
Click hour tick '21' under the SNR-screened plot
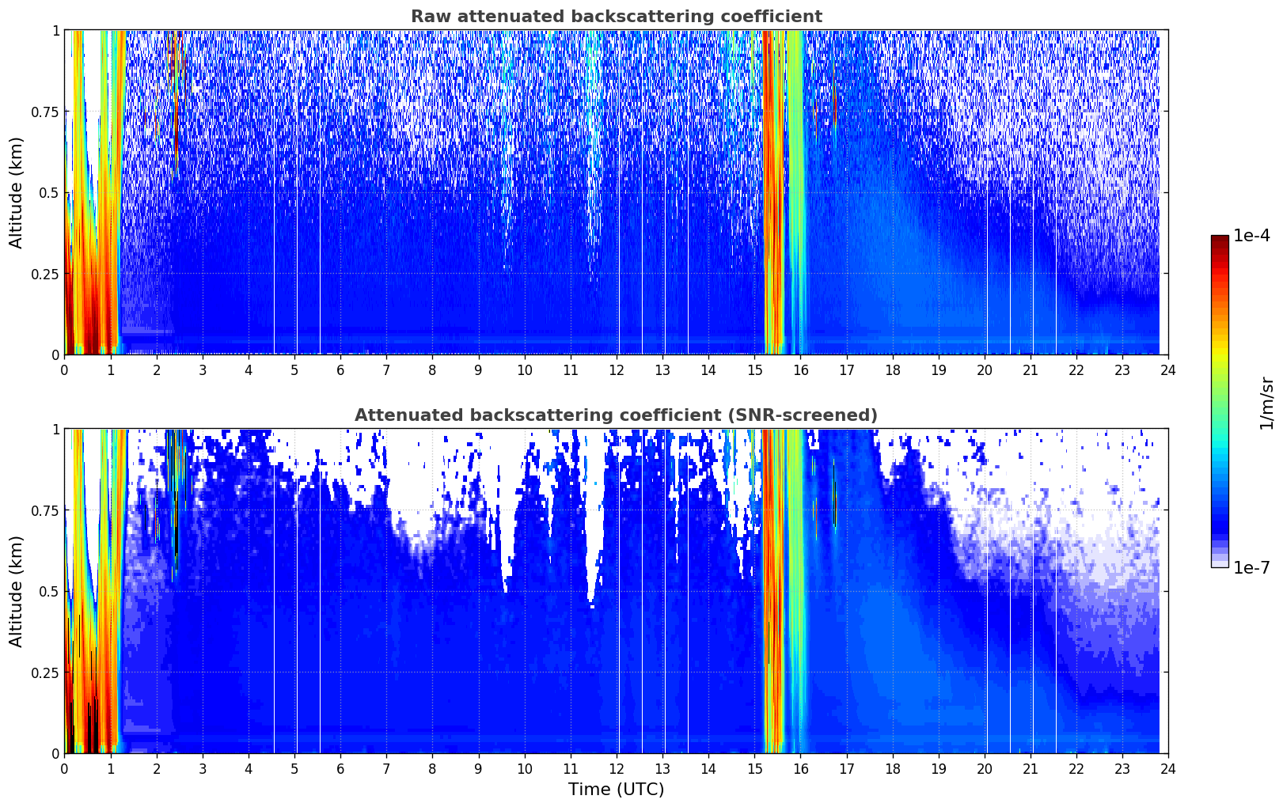pos(1031,768)
